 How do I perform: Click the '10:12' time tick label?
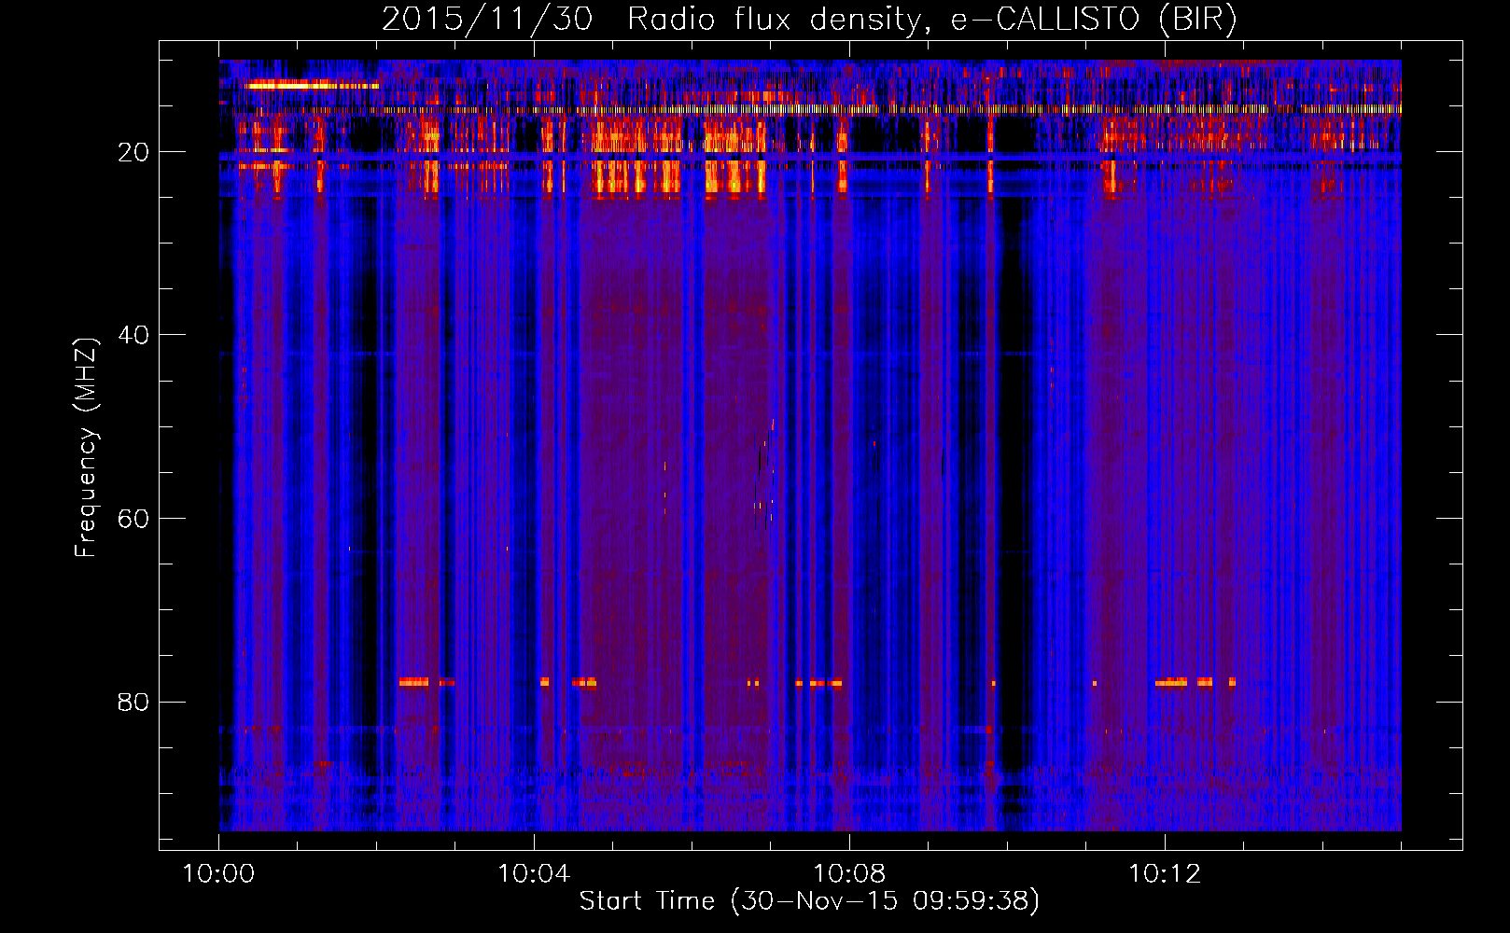[x=1165, y=874]
